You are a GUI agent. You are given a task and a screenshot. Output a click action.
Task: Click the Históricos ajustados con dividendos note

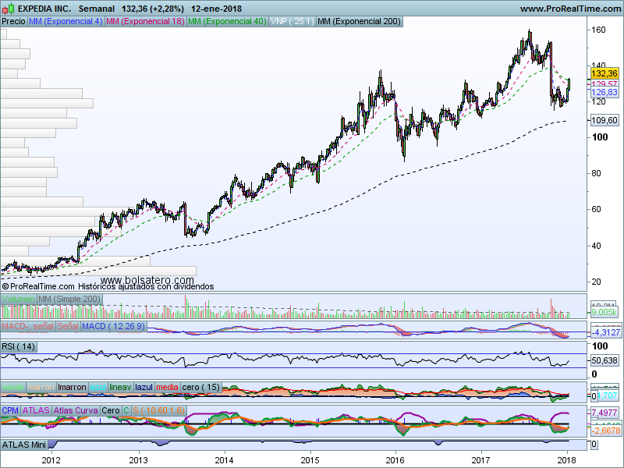tap(146, 286)
